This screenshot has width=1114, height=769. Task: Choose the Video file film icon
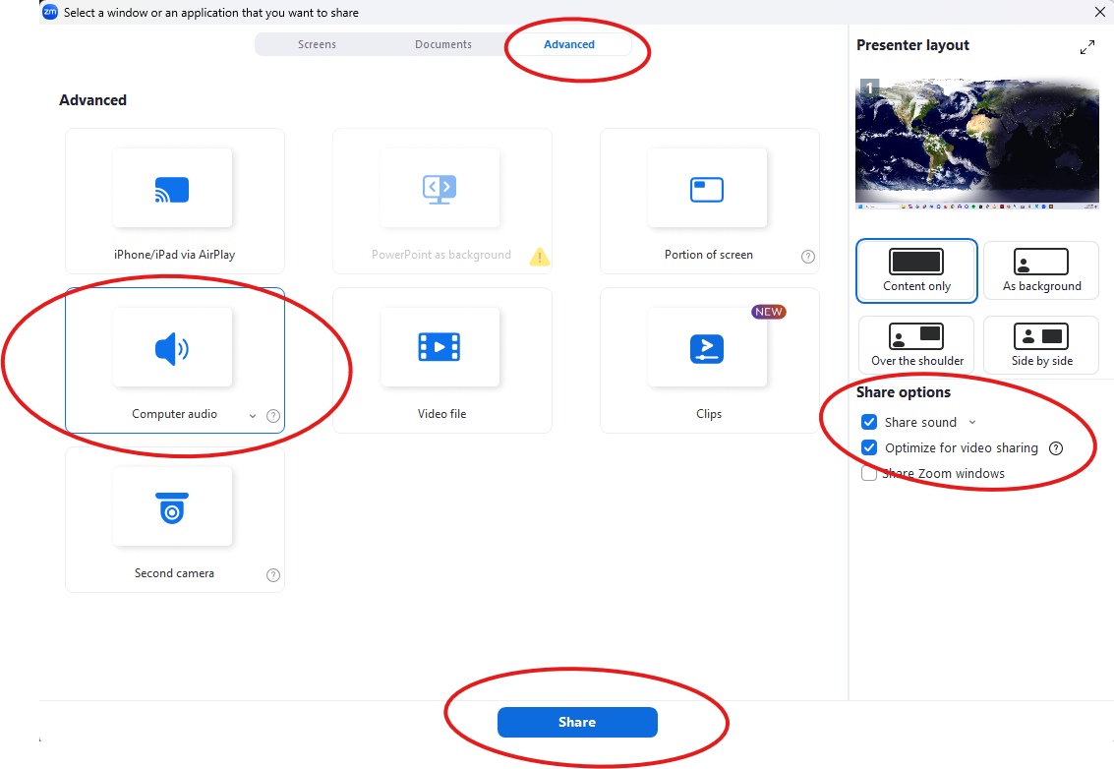[440, 347]
